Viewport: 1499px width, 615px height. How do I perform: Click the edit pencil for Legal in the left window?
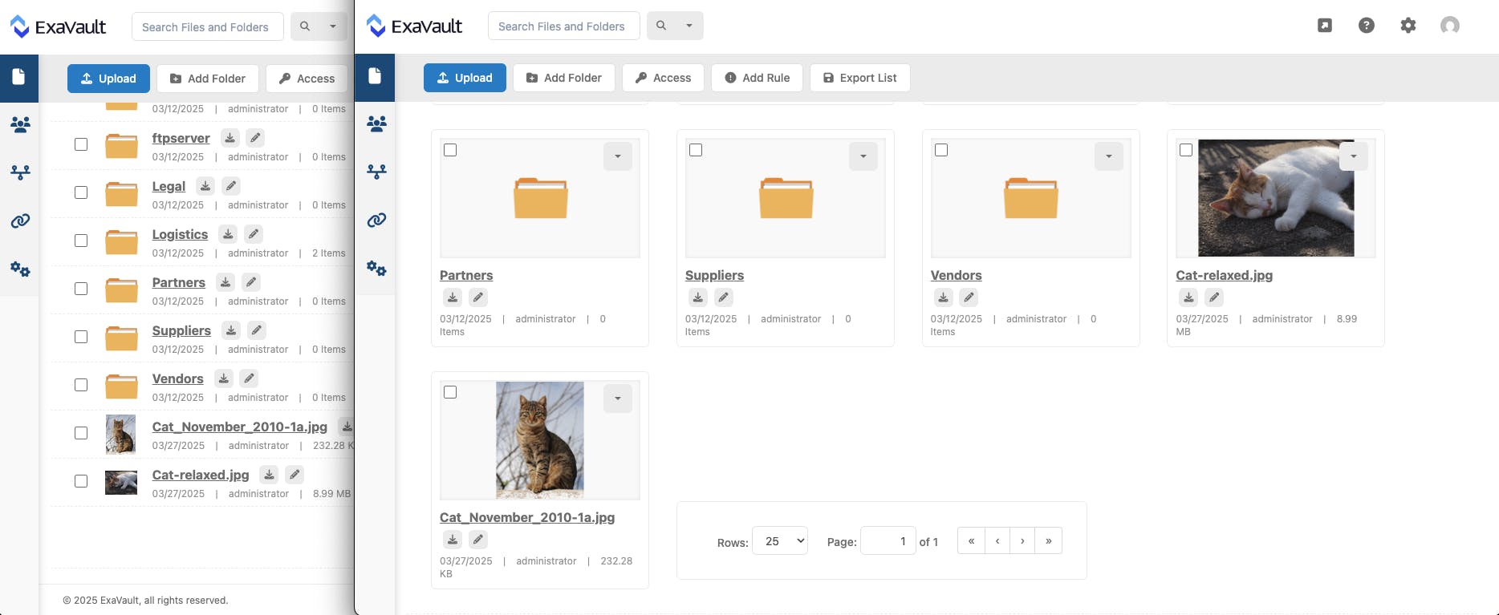(231, 186)
